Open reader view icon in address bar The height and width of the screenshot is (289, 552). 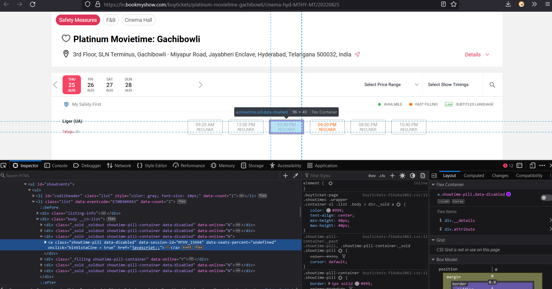pos(443,4)
